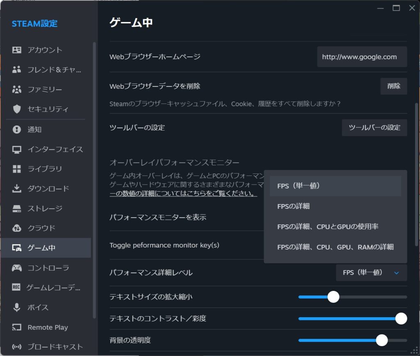The height and width of the screenshot is (356, 420).
Task: Switch to the ライブラリ settings page
Action: [46, 169]
